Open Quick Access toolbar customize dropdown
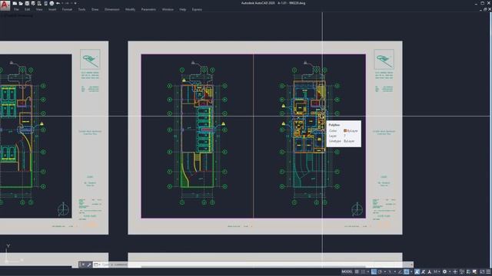492x276 pixels. (75, 3)
